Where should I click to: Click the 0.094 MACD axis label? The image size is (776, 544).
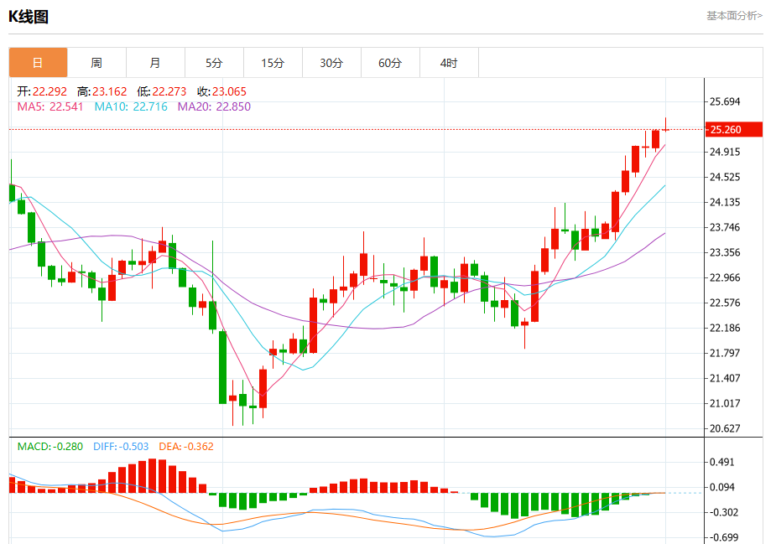click(x=722, y=488)
